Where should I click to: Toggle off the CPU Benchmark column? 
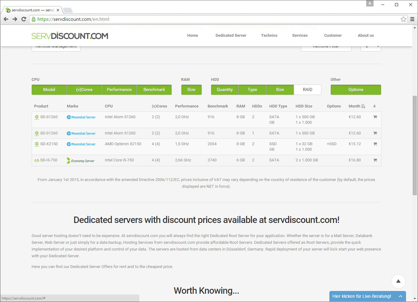(x=154, y=90)
